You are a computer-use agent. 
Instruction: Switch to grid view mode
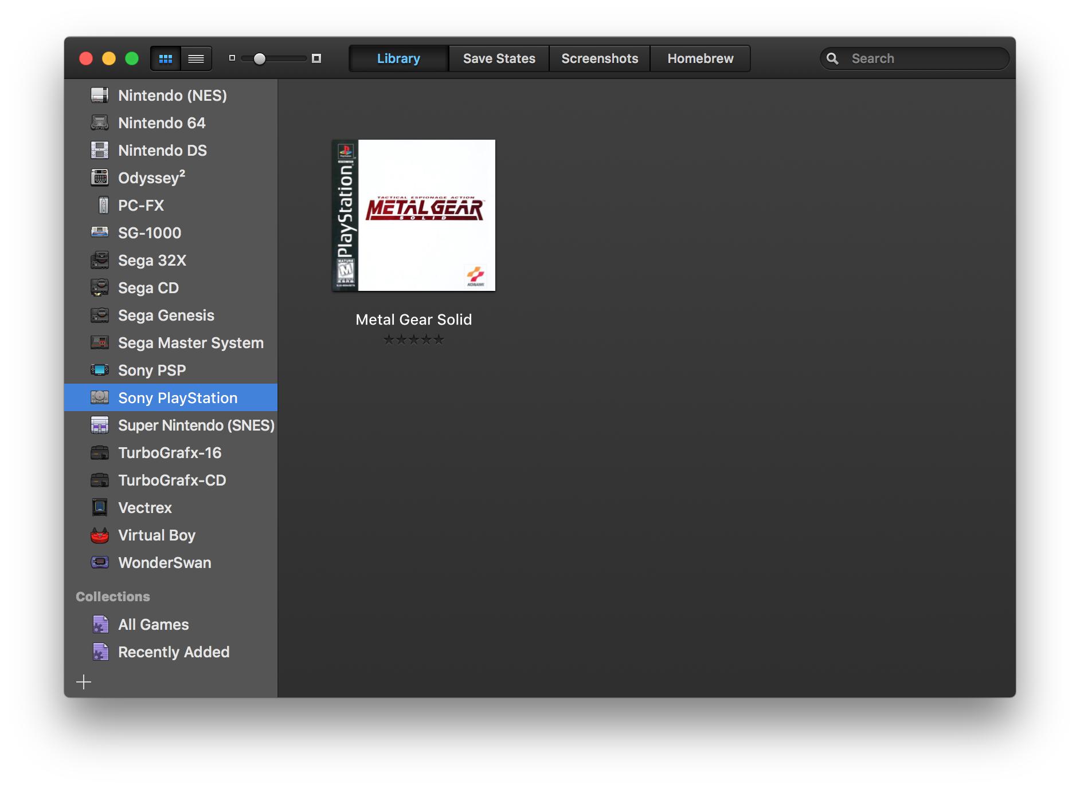pyautogui.click(x=166, y=58)
